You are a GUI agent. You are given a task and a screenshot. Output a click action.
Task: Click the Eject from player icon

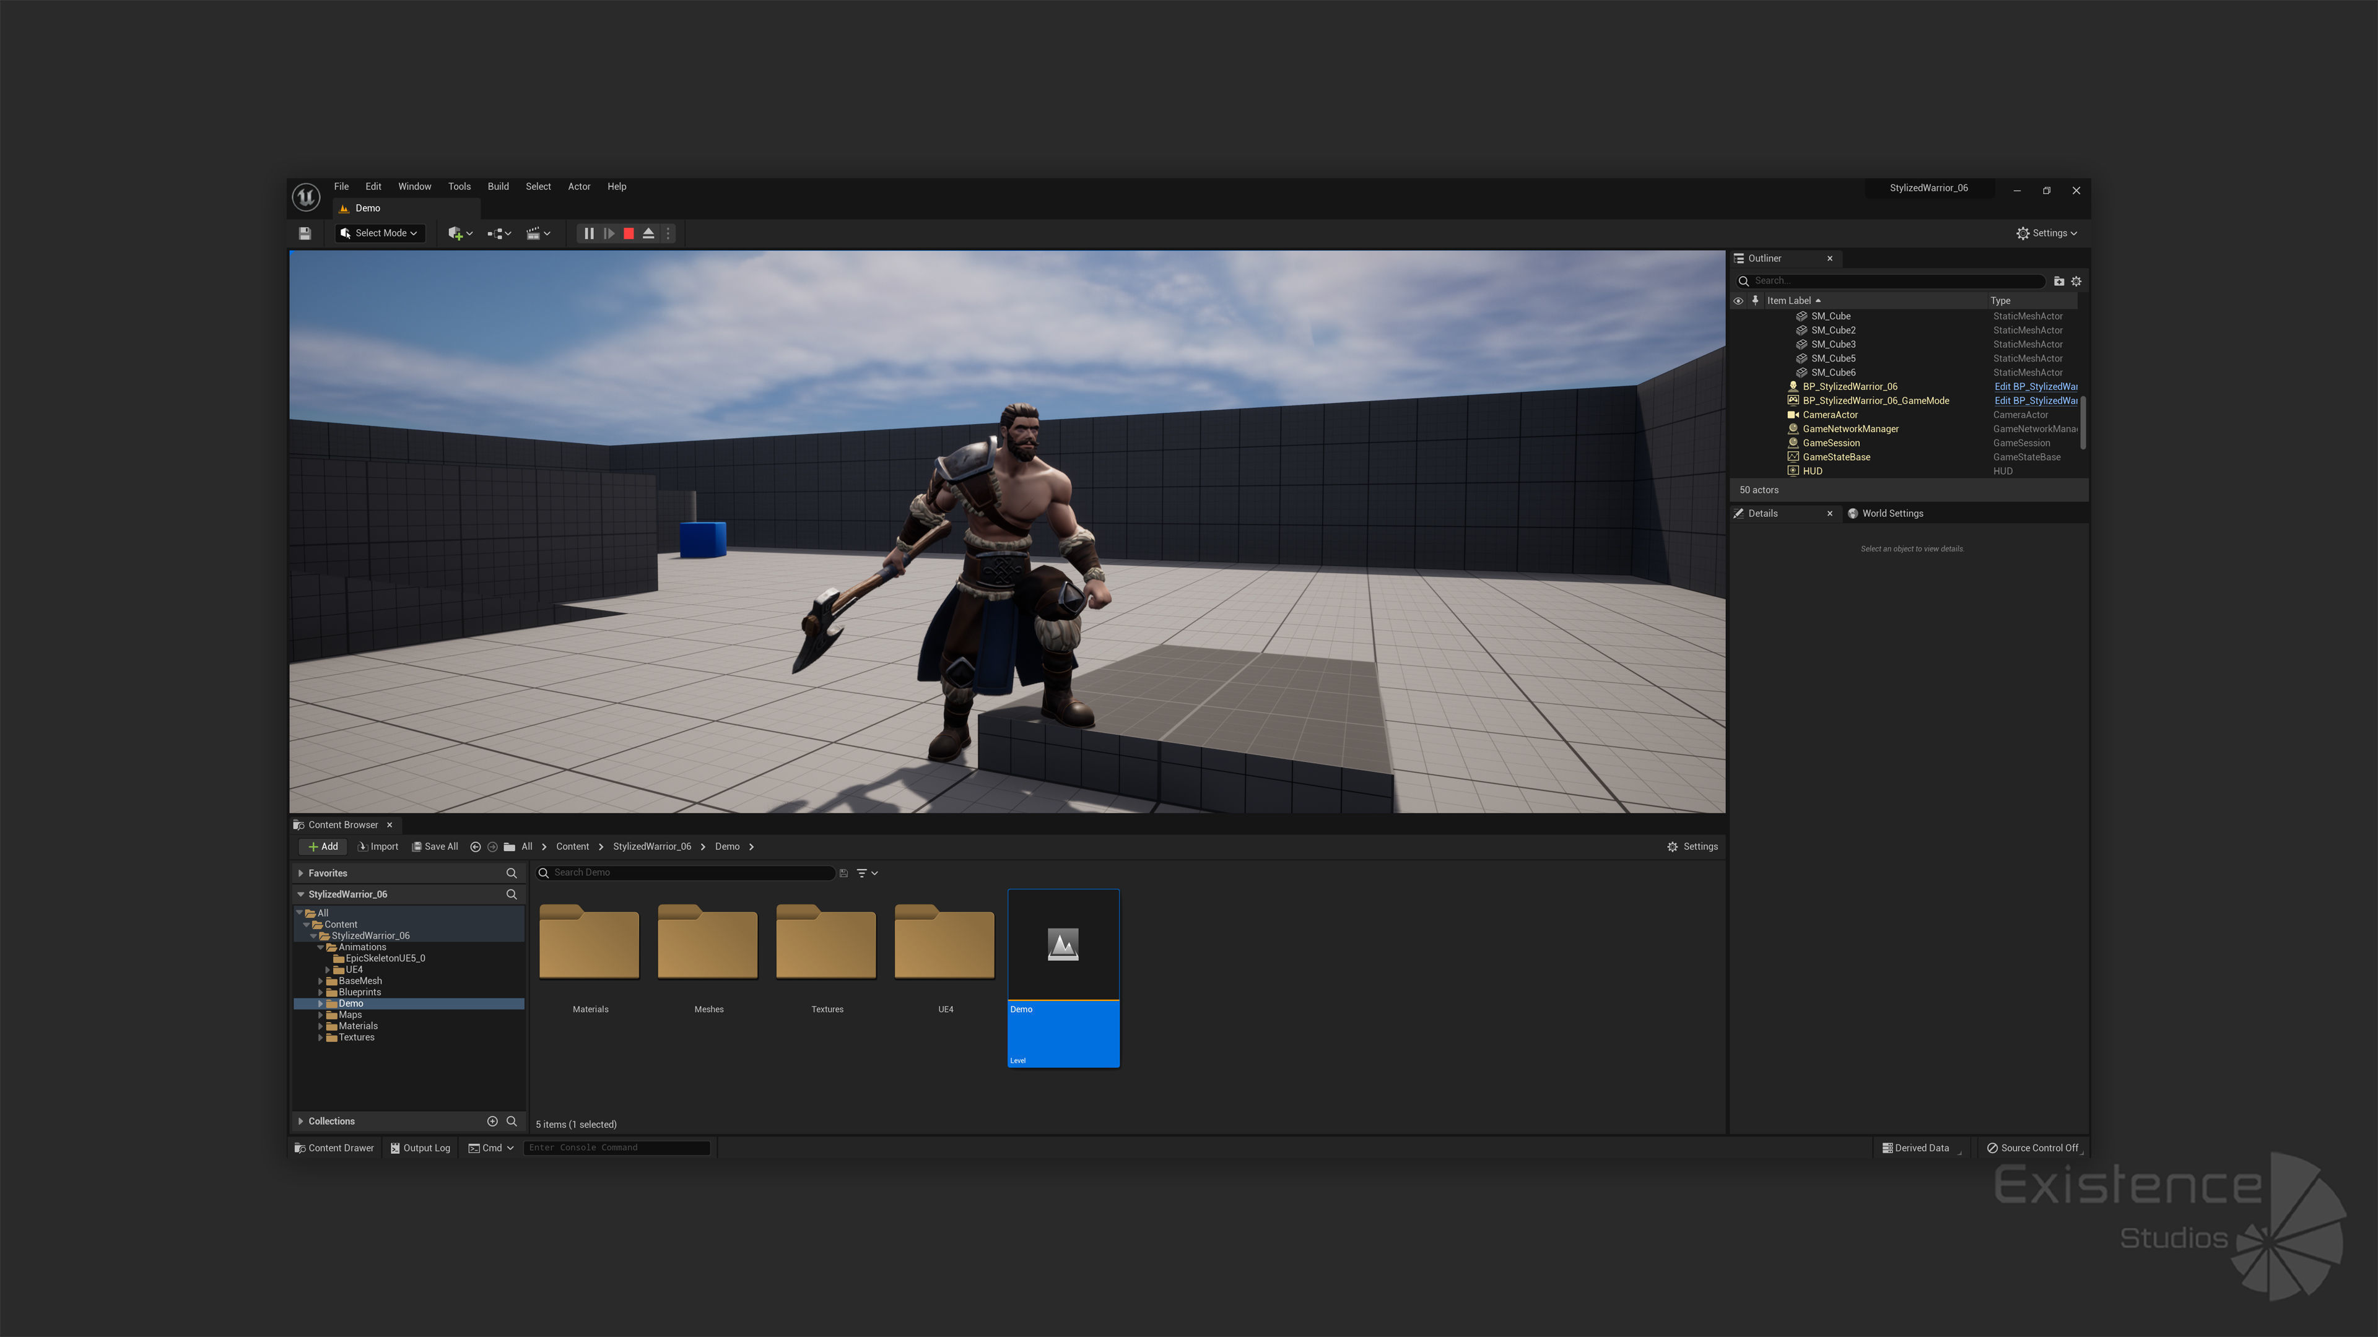tap(648, 233)
